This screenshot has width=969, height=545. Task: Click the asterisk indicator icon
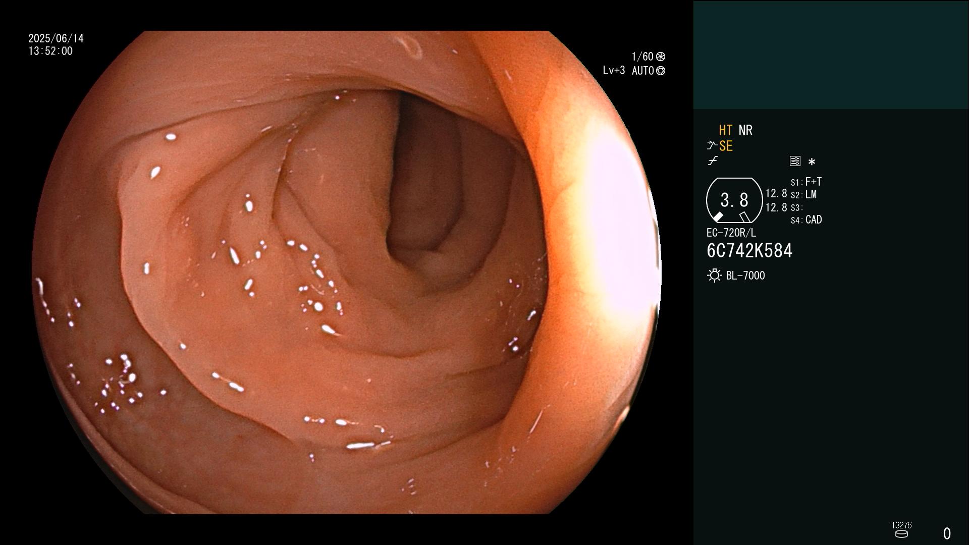click(x=812, y=162)
